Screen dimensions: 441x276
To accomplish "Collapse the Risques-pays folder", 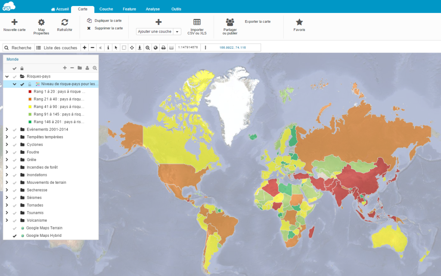I will [x=6, y=76].
